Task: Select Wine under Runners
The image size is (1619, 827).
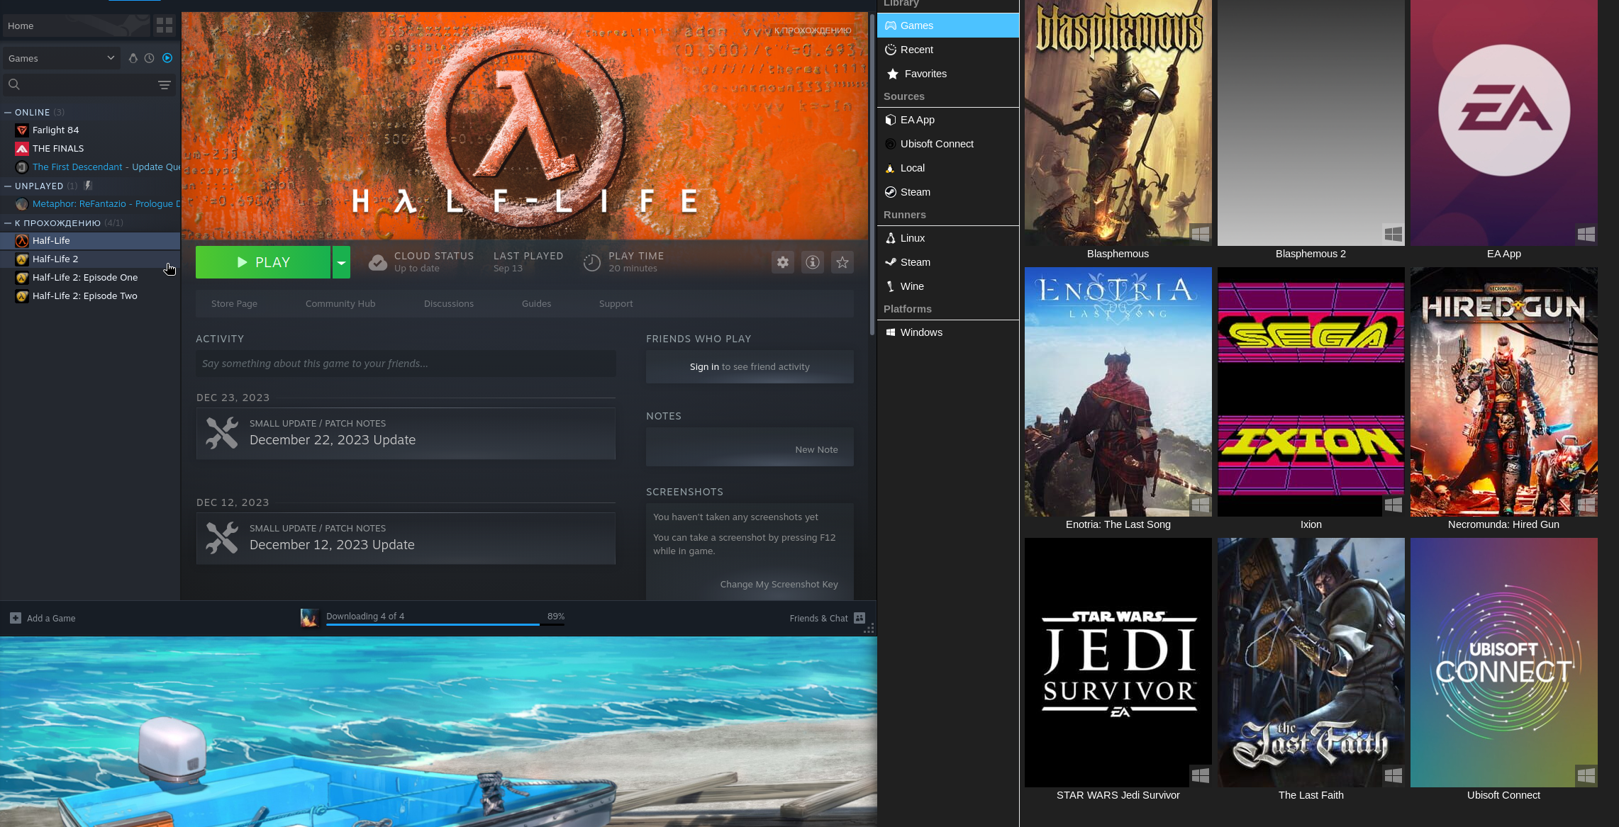Action: tap(948, 286)
